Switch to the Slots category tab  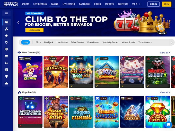[38, 42]
